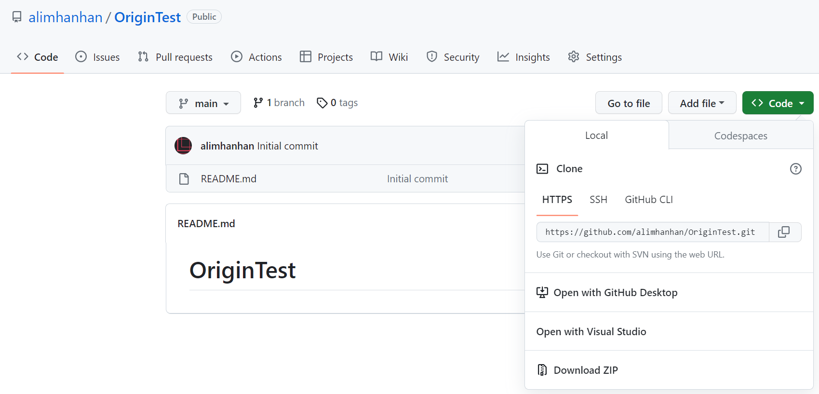The image size is (819, 394).
Task: Open the OriginTest repository link
Action: tap(148, 17)
